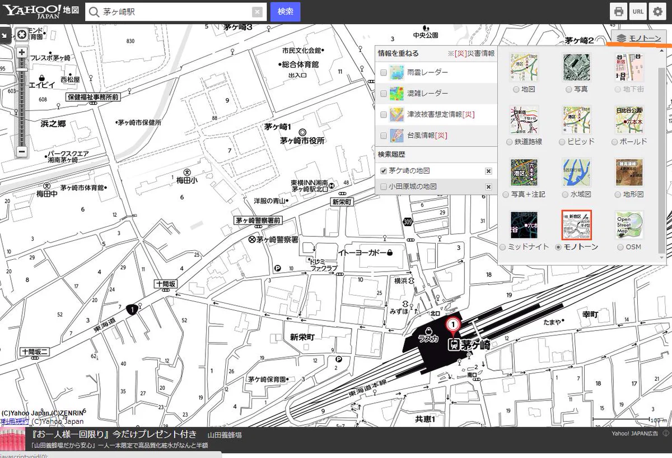Image resolution: width=672 pixels, height=458 pixels.
Task: Click the ビビッド map style thumbnail
Action: pos(577,120)
